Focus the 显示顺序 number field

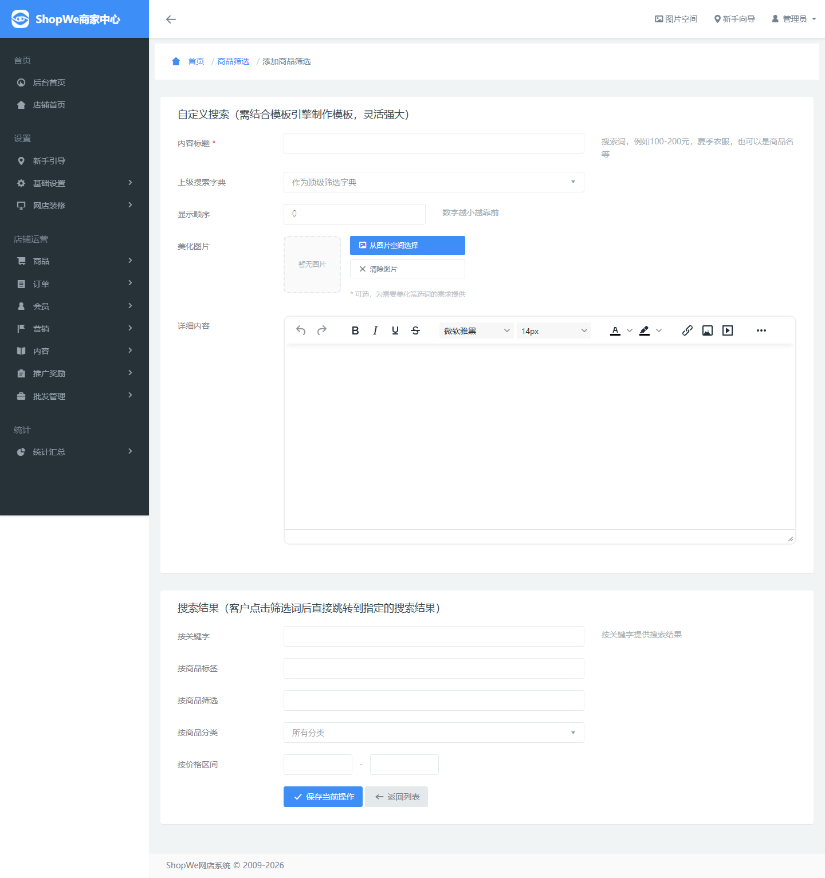pyautogui.click(x=354, y=214)
